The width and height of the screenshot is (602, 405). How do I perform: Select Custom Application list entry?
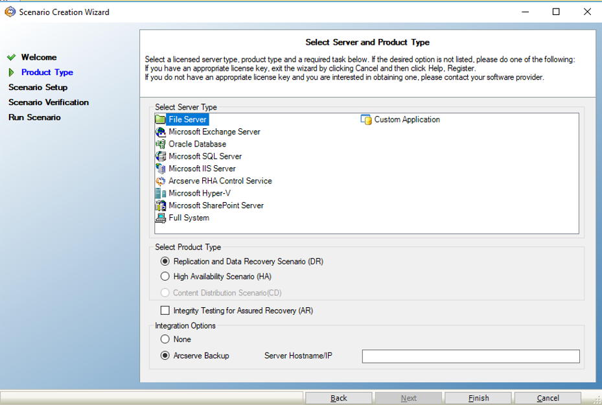407,119
